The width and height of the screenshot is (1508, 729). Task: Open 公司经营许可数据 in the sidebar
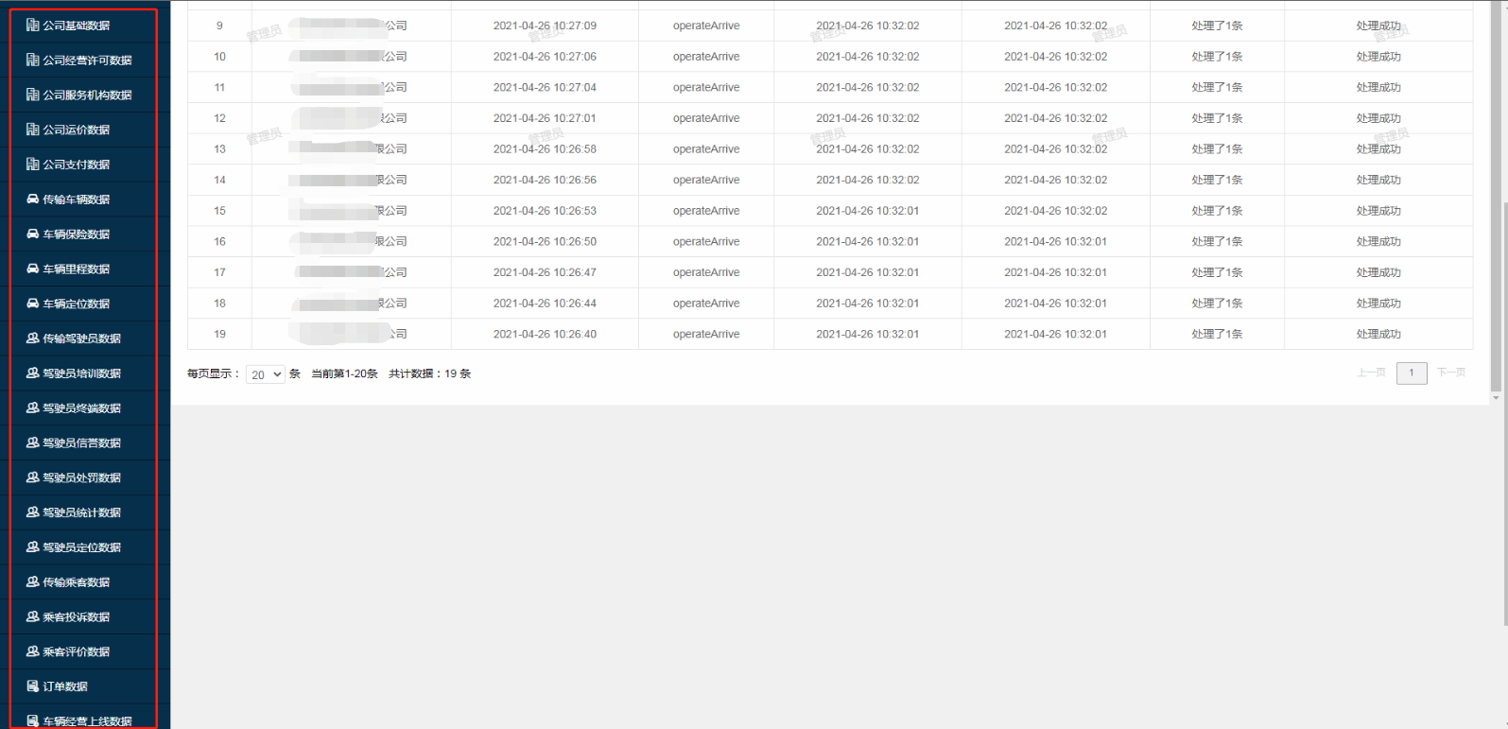(87, 61)
